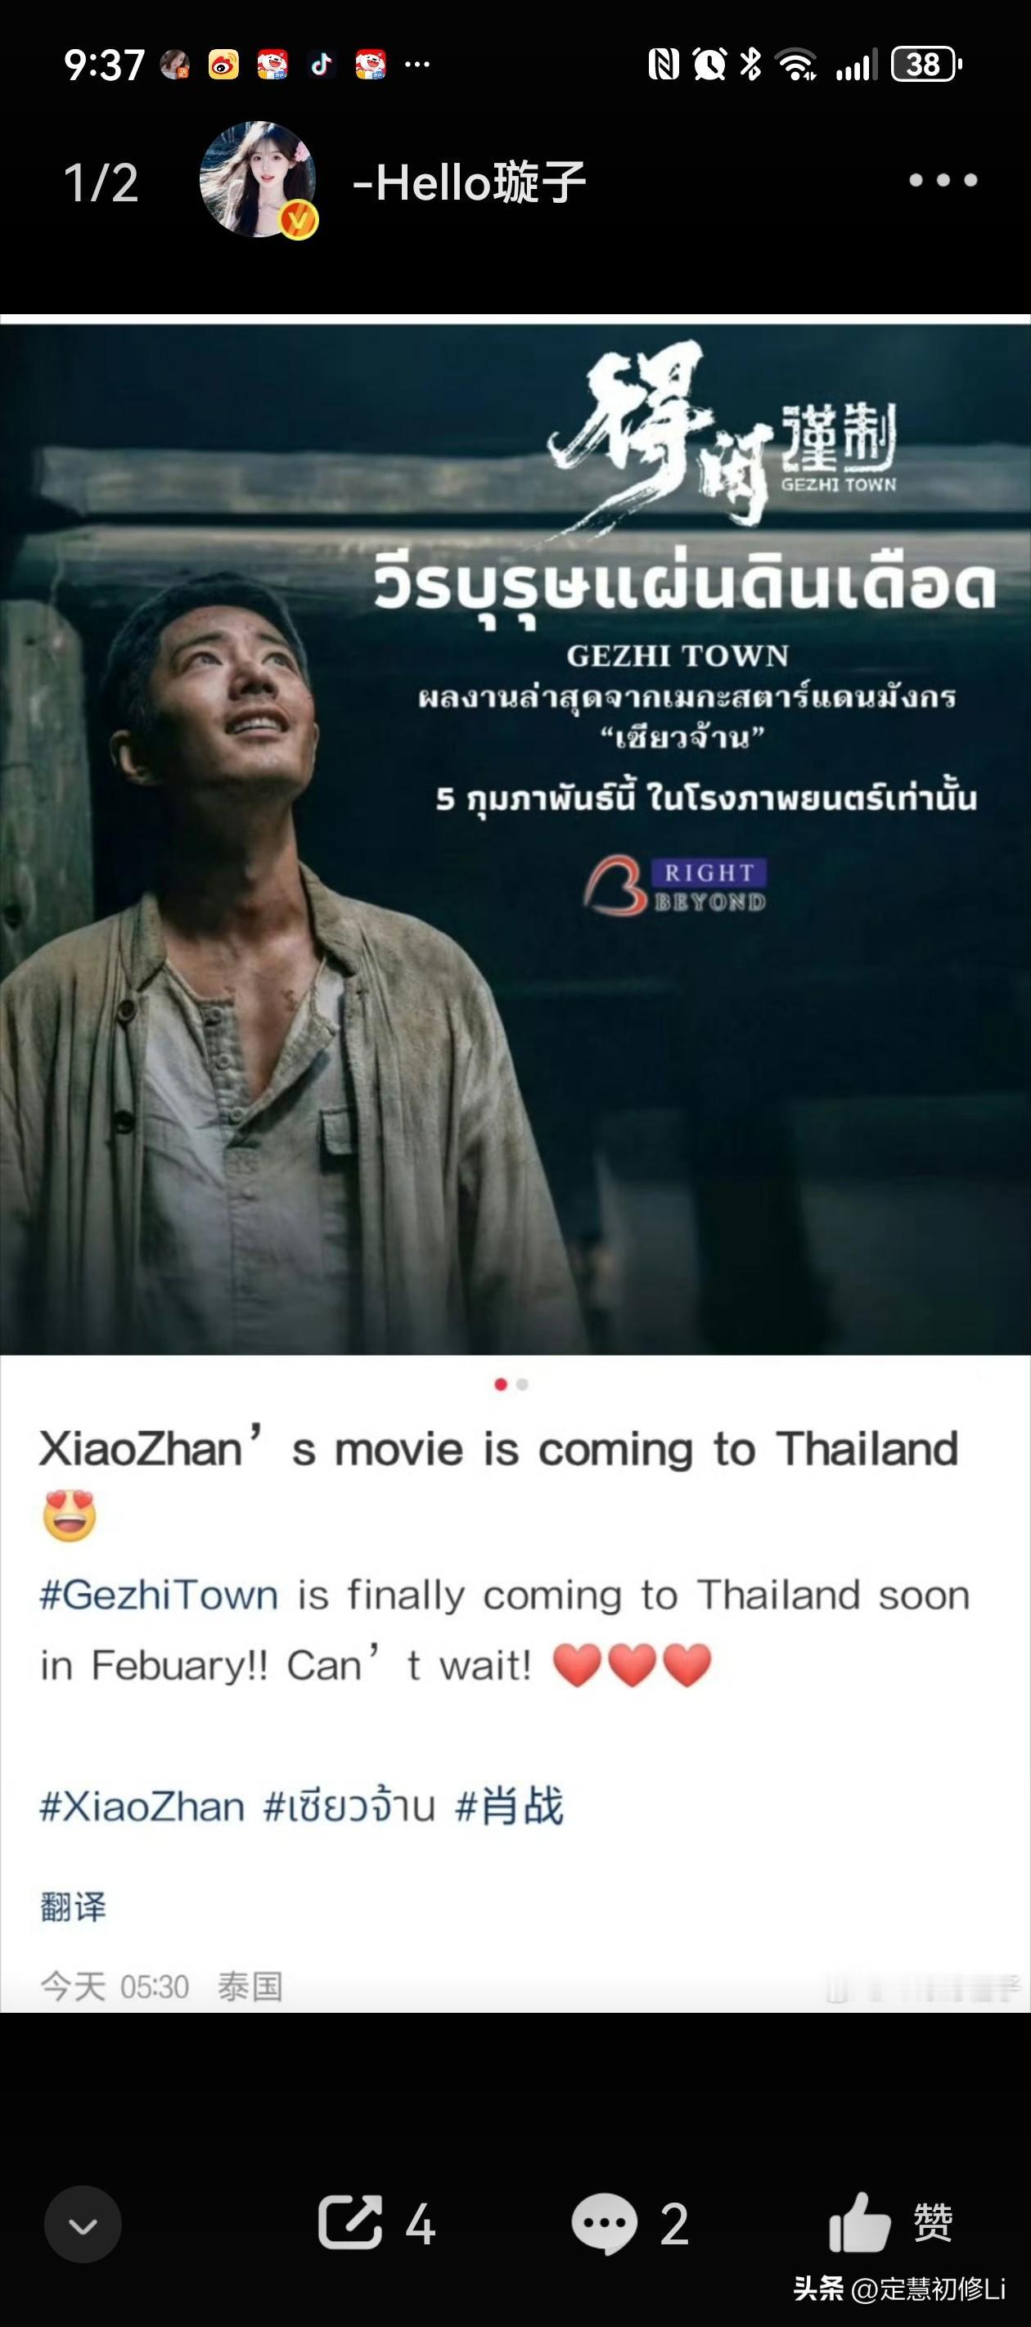Like the post with thumbs-up icon
The width and height of the screenshot is (1031, 2327).
pyautogui.click(x=859, y=2221)
